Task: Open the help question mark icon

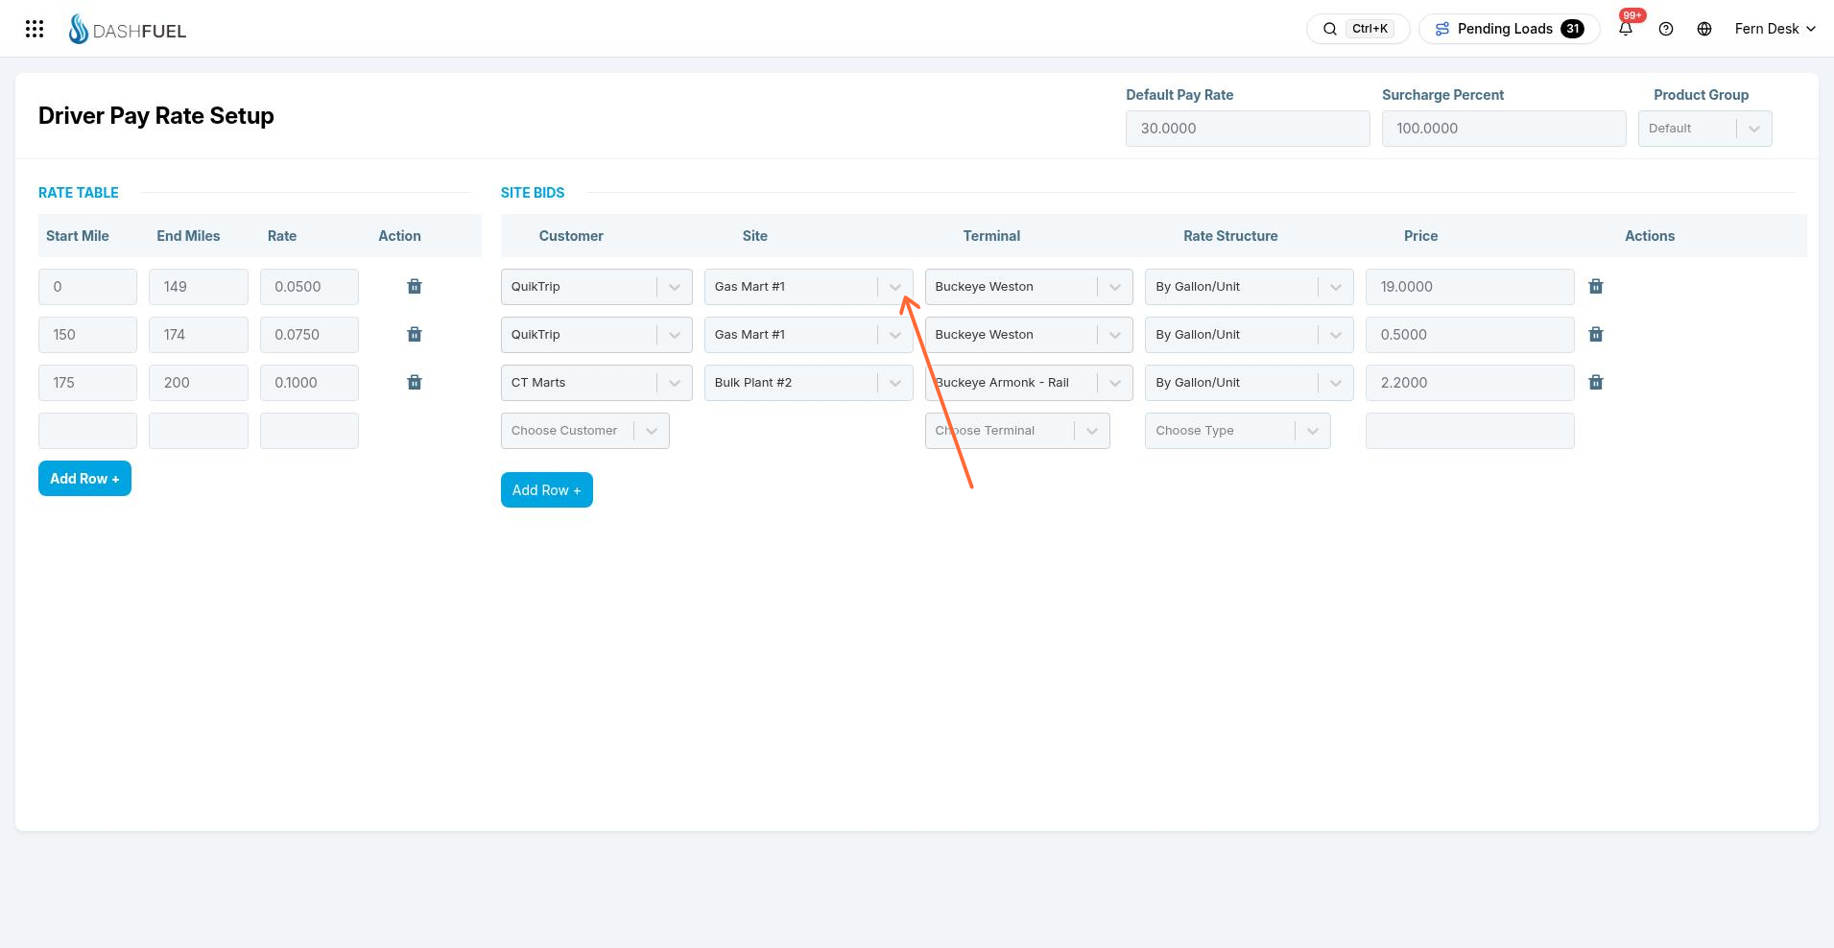Action: [x=1666, y=29]
